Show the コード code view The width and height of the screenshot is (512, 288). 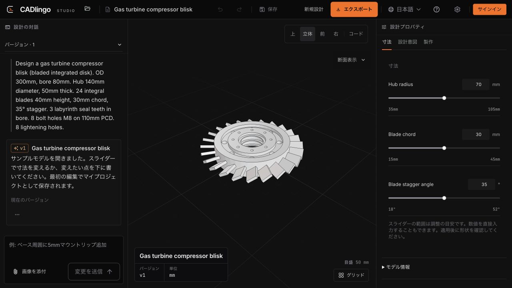tap(356, 34)
